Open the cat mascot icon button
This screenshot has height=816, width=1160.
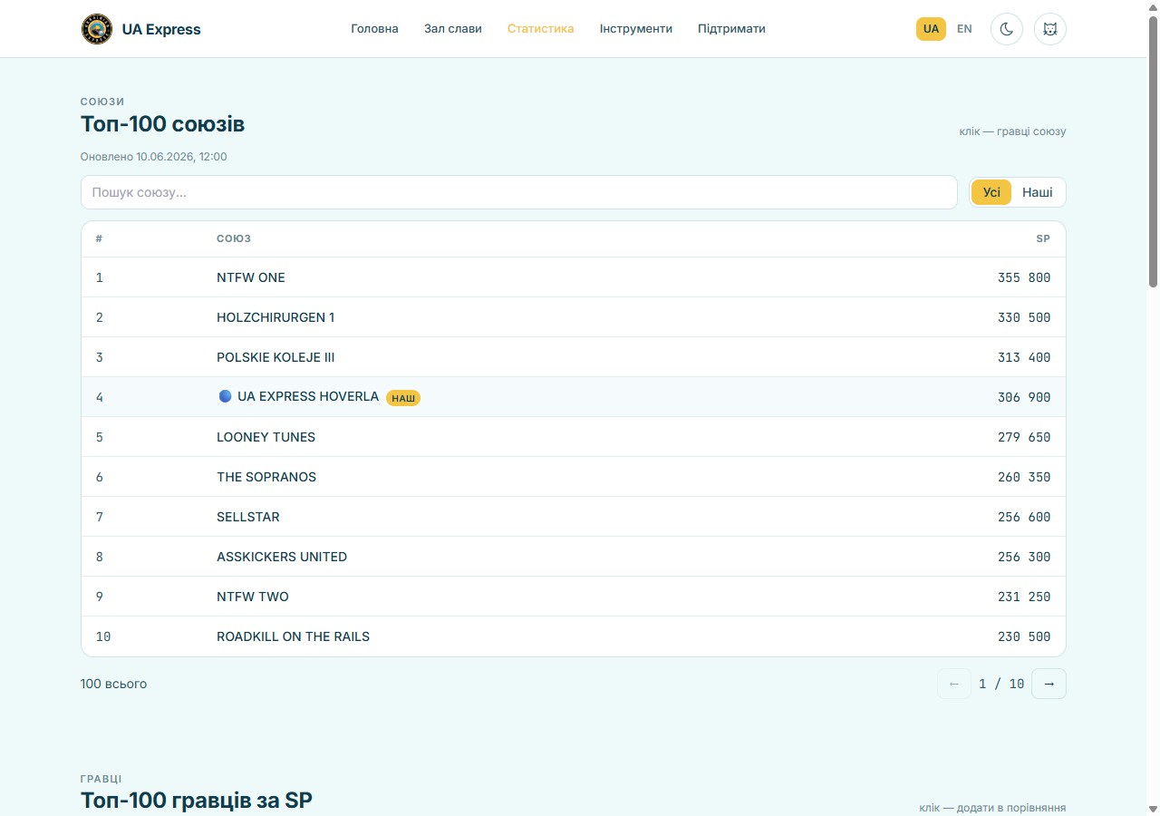(x=1050, y=29)
